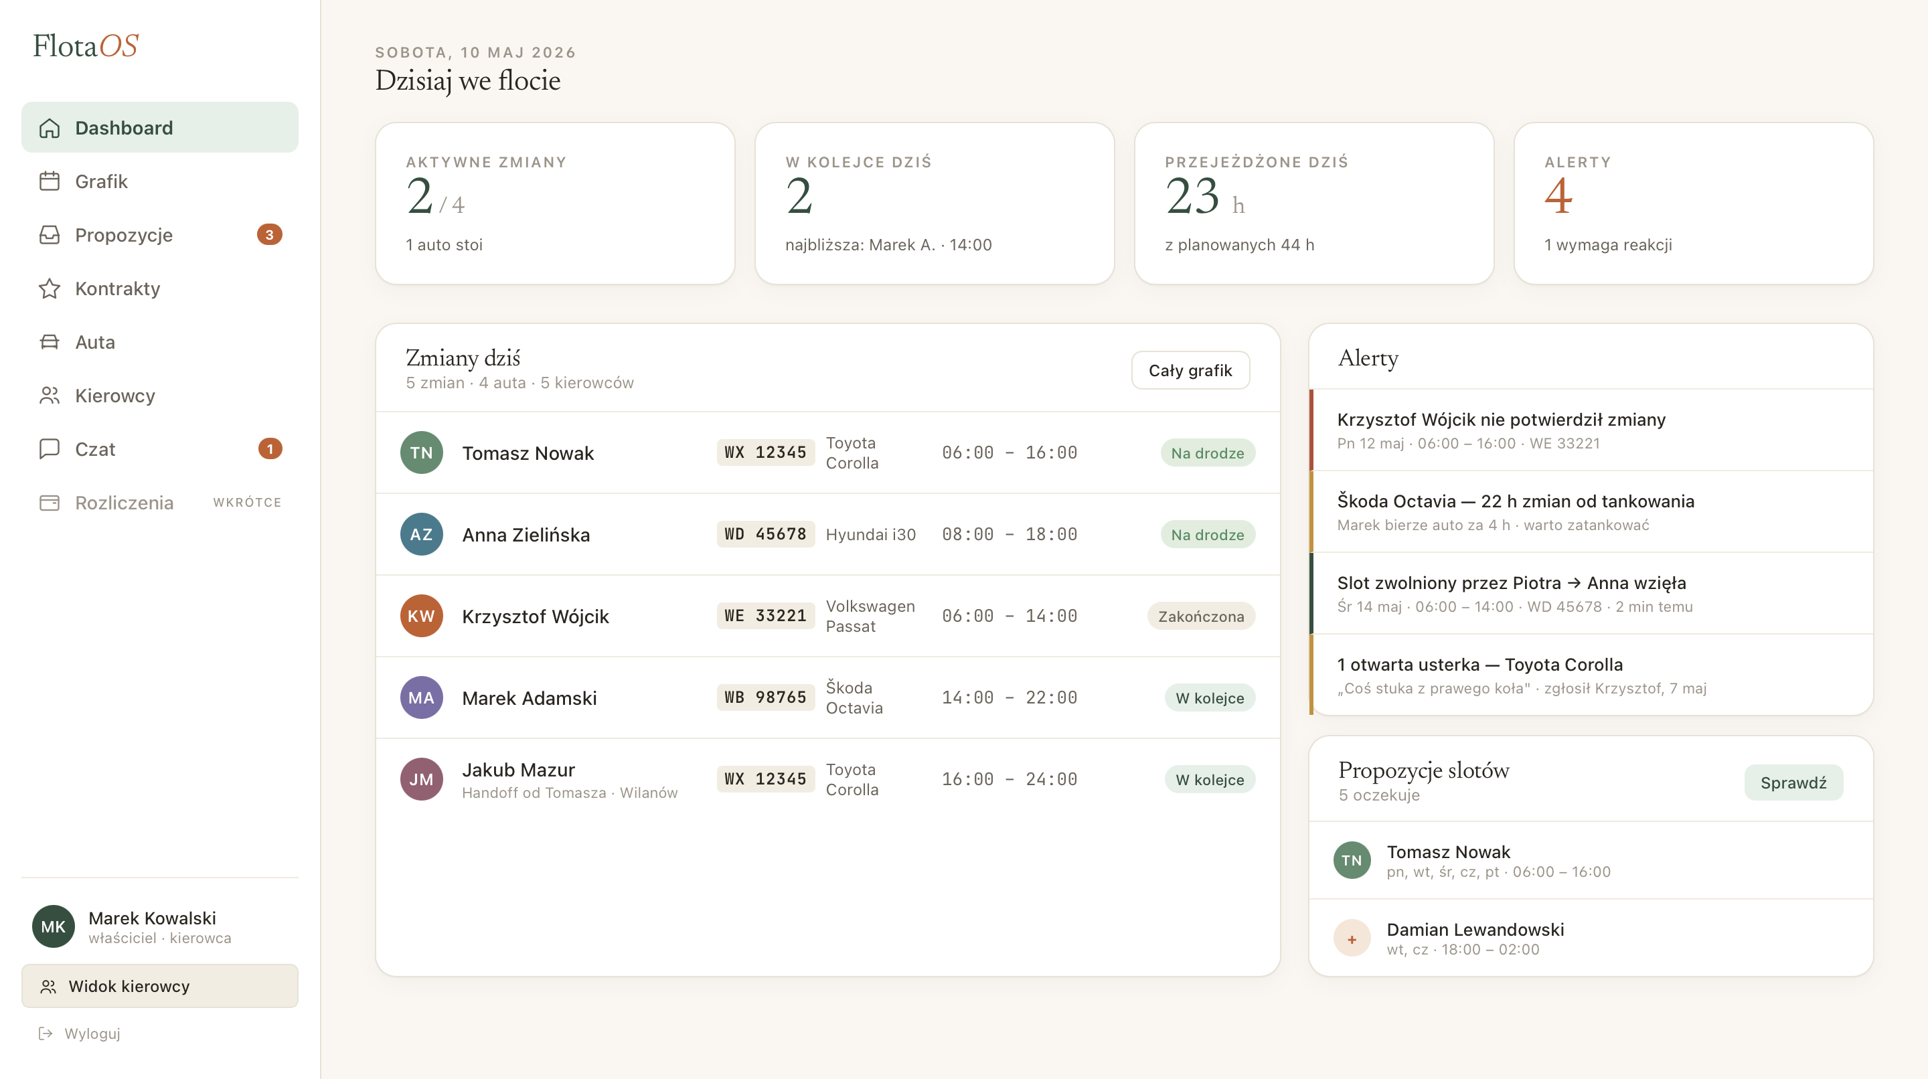
Task: Open alert about Krzysztof Wójcik unconfirmed shift
Action: tap(1592, 430)
